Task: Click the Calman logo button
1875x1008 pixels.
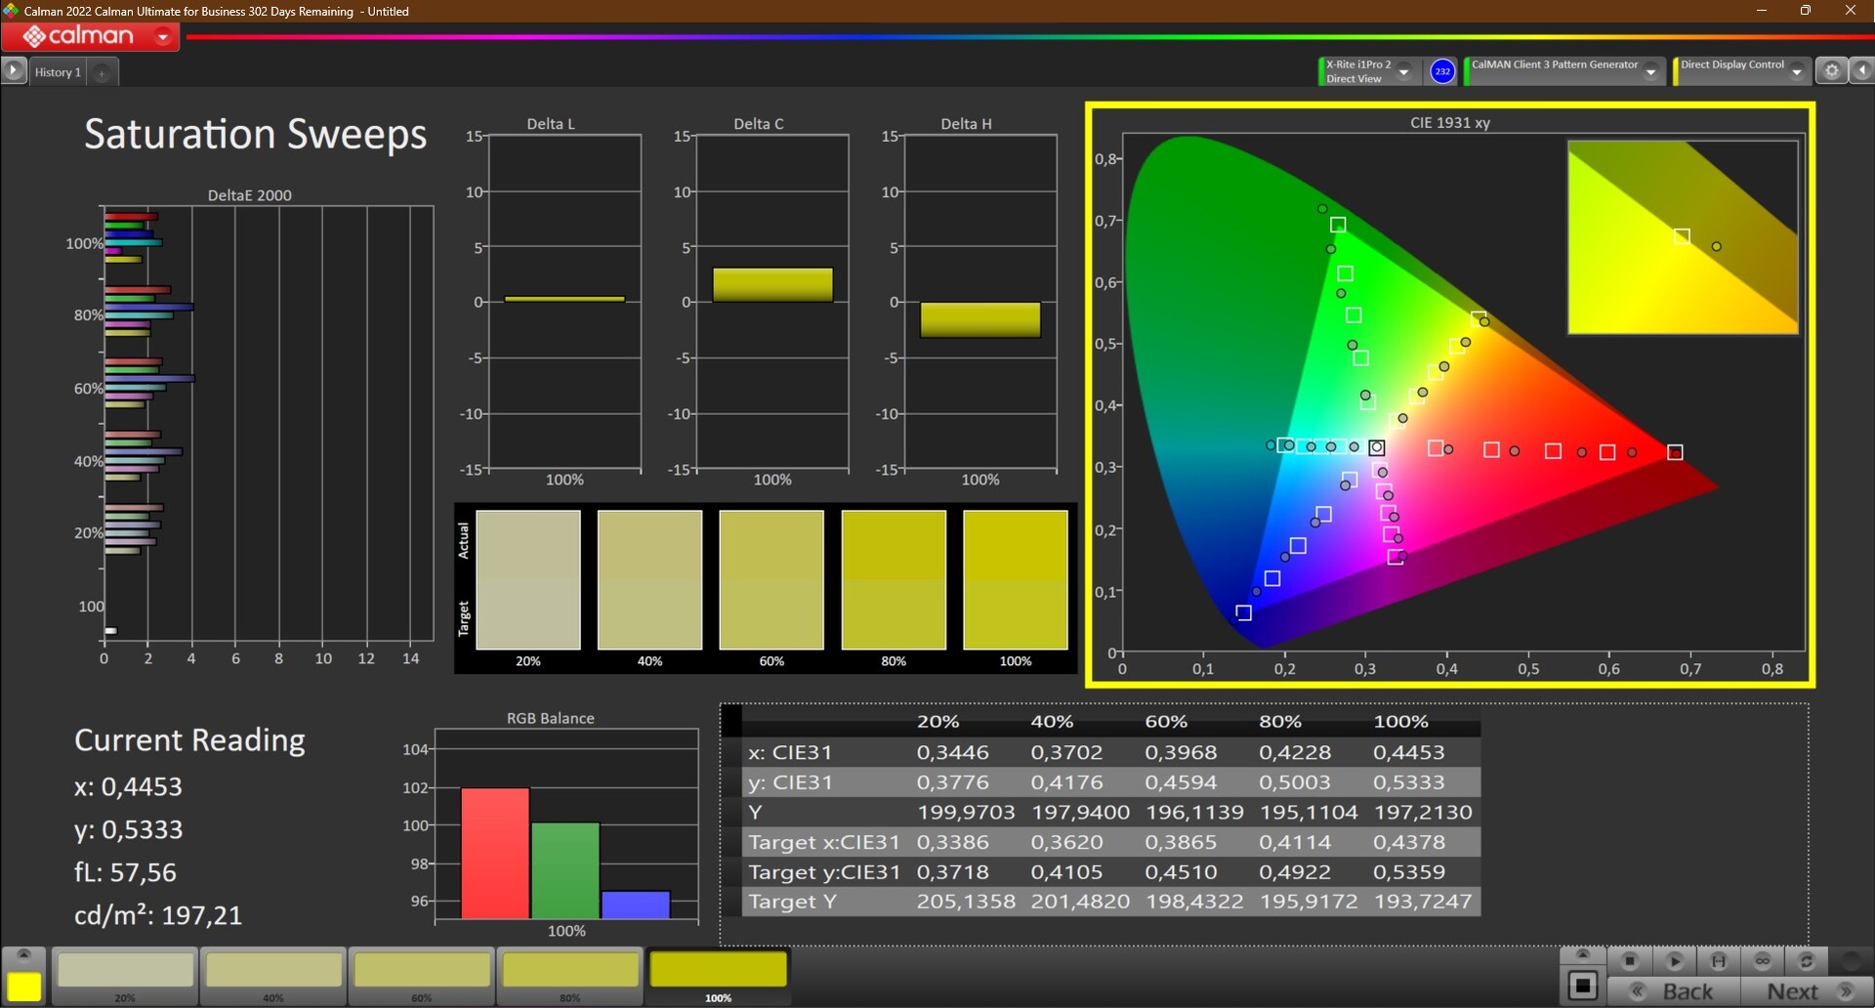Action: tap(78, 37)
